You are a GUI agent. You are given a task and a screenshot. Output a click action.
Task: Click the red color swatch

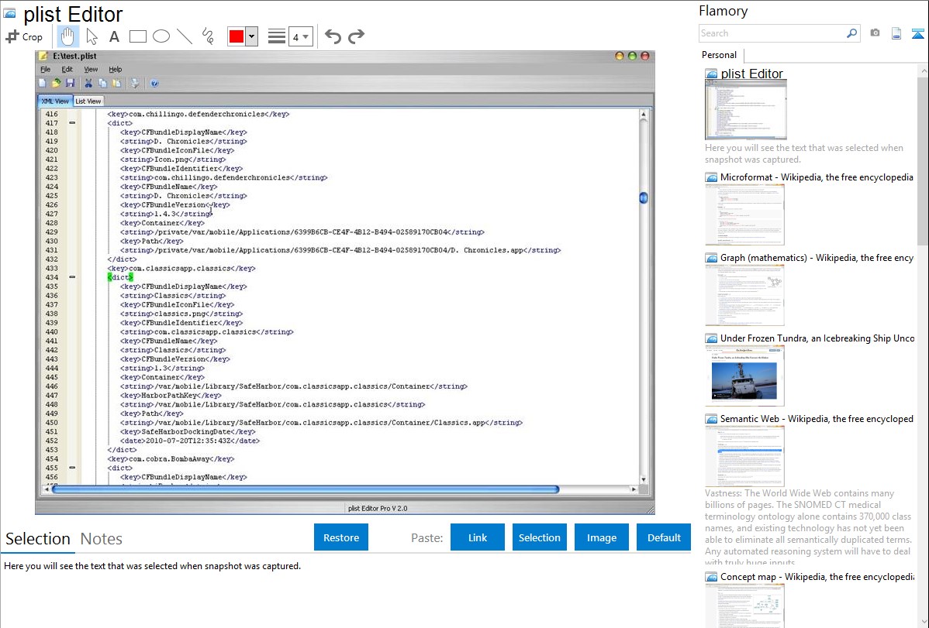tap(237, 36)
